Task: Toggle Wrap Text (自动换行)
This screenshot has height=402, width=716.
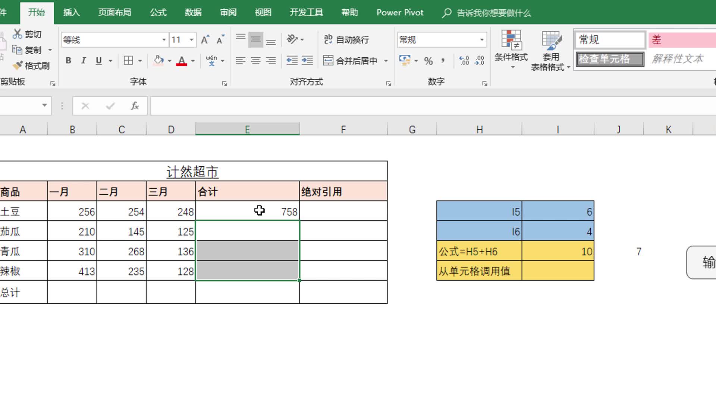Action: pyautogui.click(x=346, y=39)
